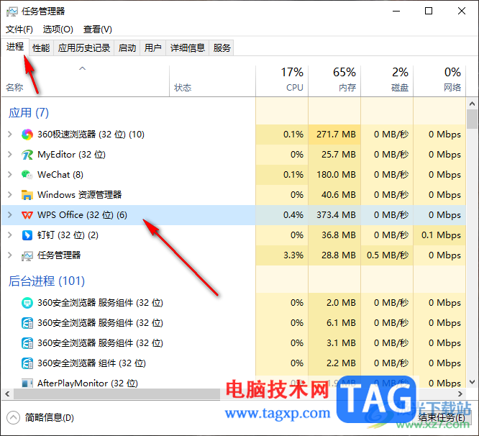The height and width of the screenshot is (436, 479).
Task: Click the horizontal scrollbar thumb
Action: 117,394
